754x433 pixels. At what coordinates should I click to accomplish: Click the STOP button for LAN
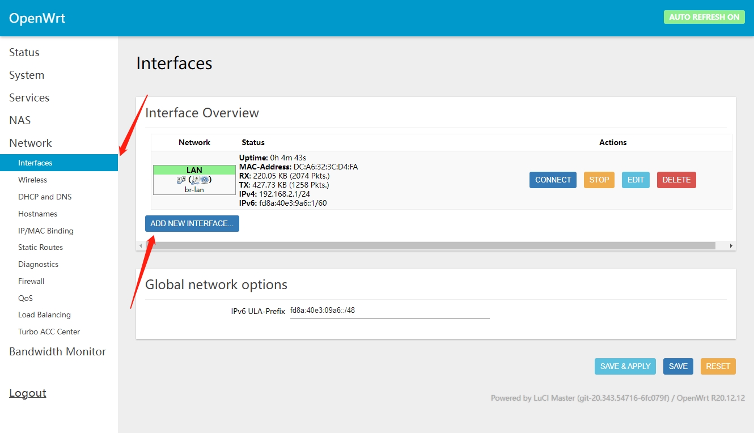[599, 180]
